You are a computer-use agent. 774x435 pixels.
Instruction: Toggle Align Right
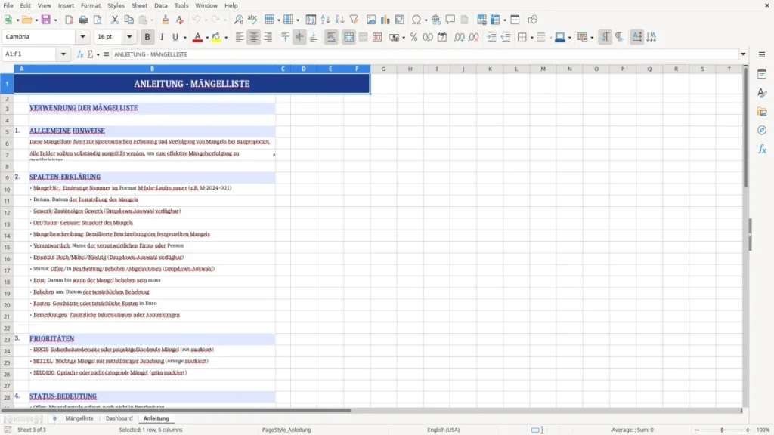tap(268, 37)
